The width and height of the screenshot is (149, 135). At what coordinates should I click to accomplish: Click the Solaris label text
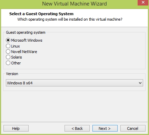click(17, 57)
